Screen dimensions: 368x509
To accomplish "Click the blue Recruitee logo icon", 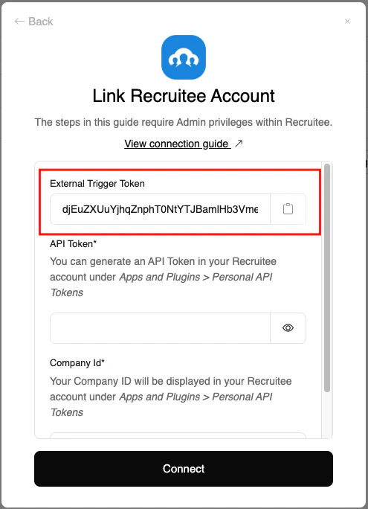I will (x=184, y=57).
